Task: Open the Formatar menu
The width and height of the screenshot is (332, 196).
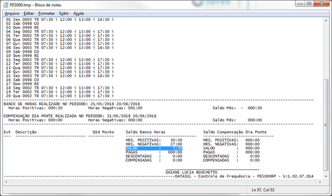Action: tap(46, 14)
